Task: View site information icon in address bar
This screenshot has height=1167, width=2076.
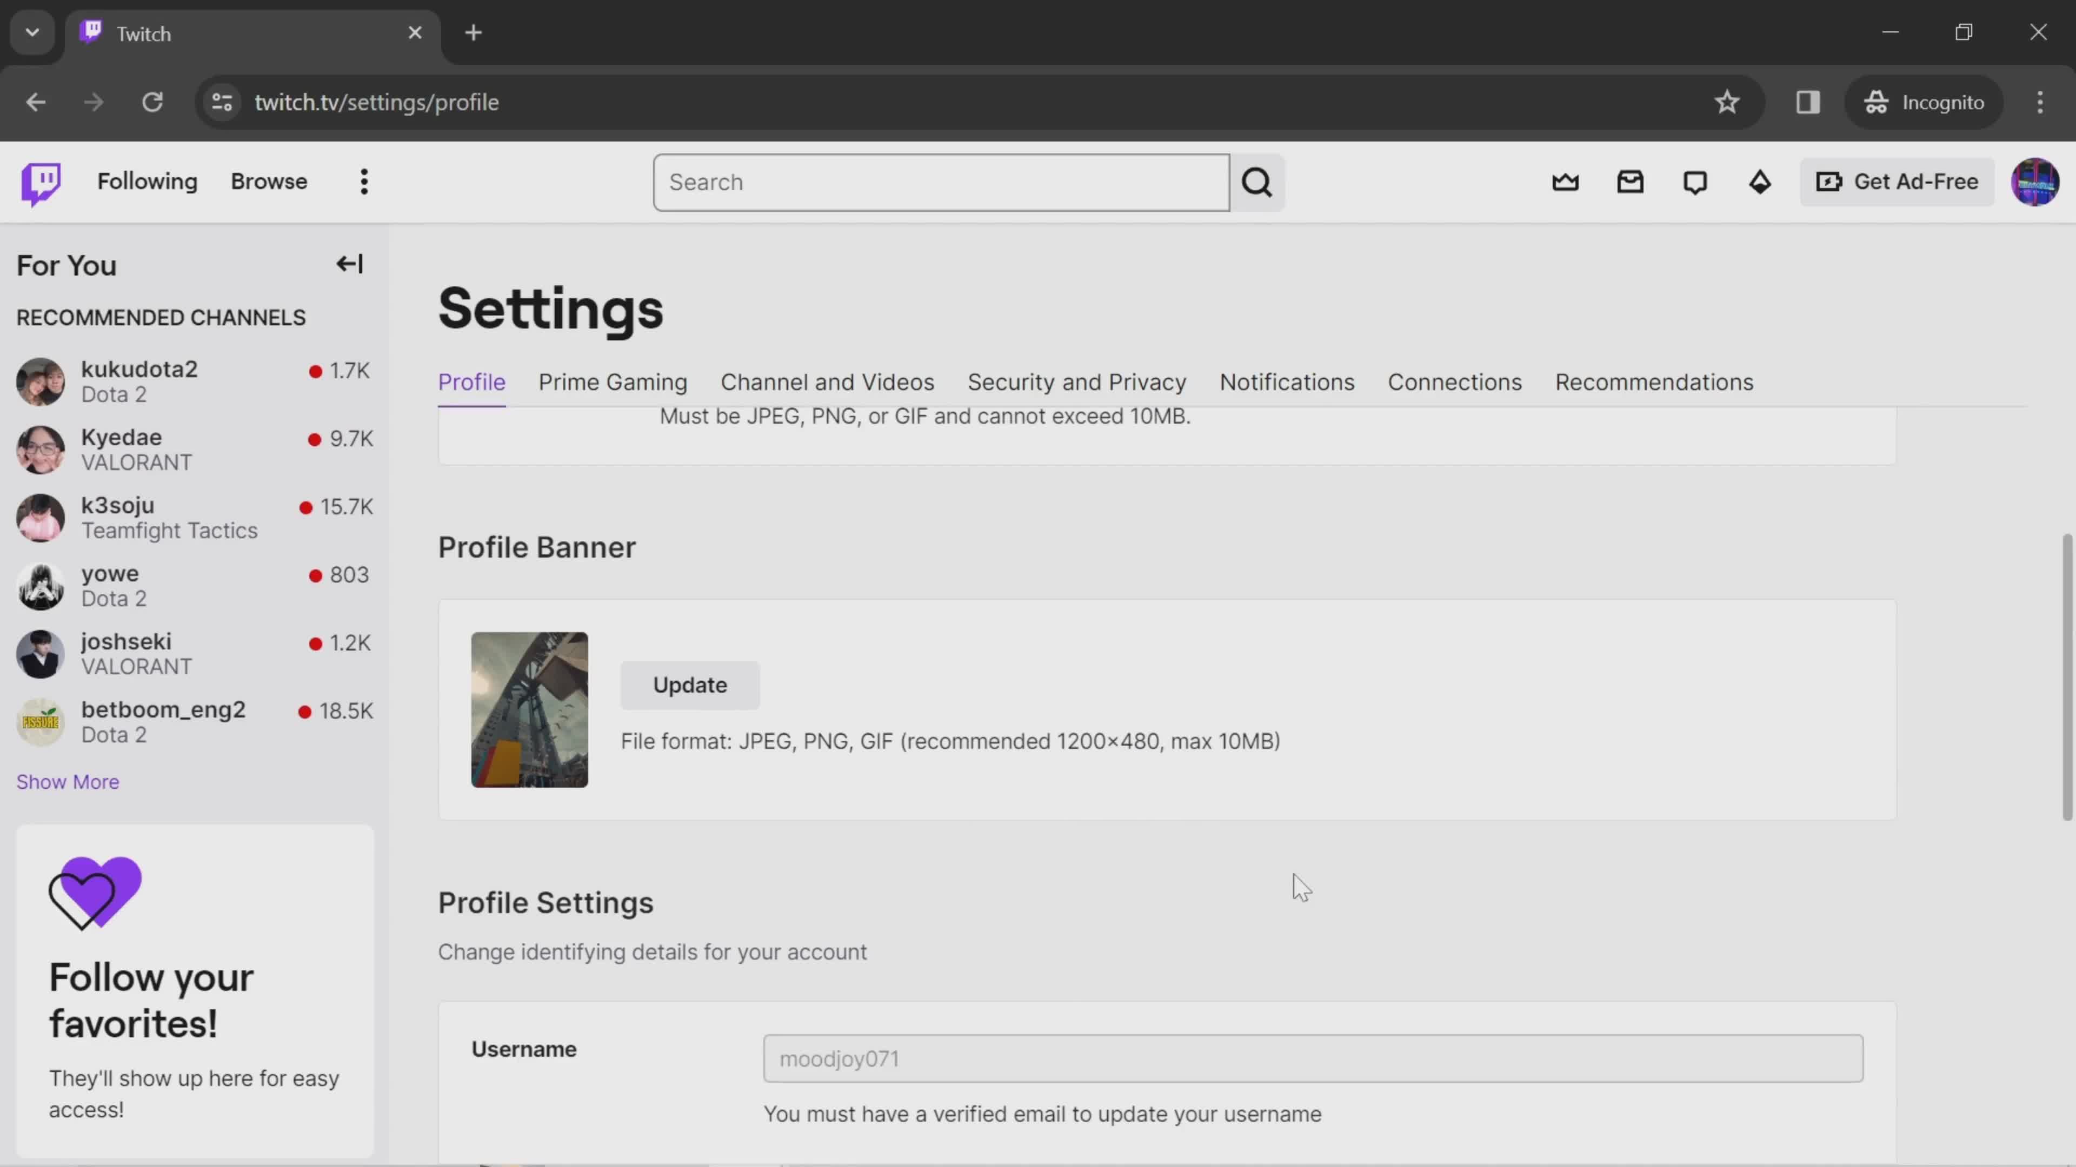Action: 222,102
